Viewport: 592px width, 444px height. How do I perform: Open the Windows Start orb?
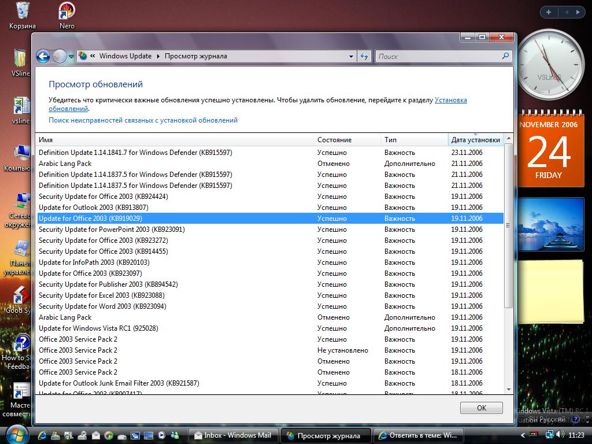[15, 434]
